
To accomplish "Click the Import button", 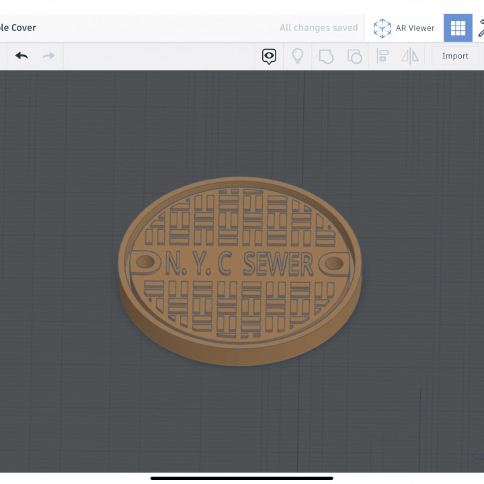I will coord(455,56).
